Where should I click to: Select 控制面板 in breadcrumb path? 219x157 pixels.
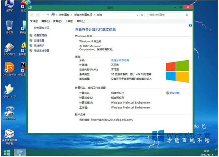point(64,15)
